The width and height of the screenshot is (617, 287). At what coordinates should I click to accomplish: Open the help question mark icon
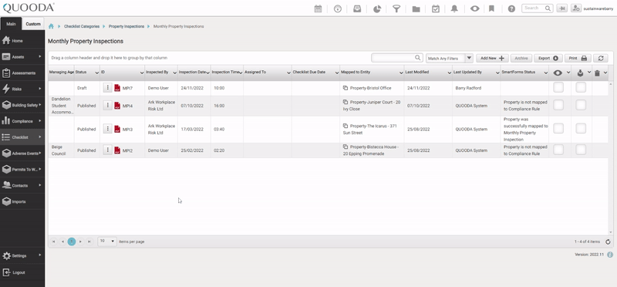point(511,8)
